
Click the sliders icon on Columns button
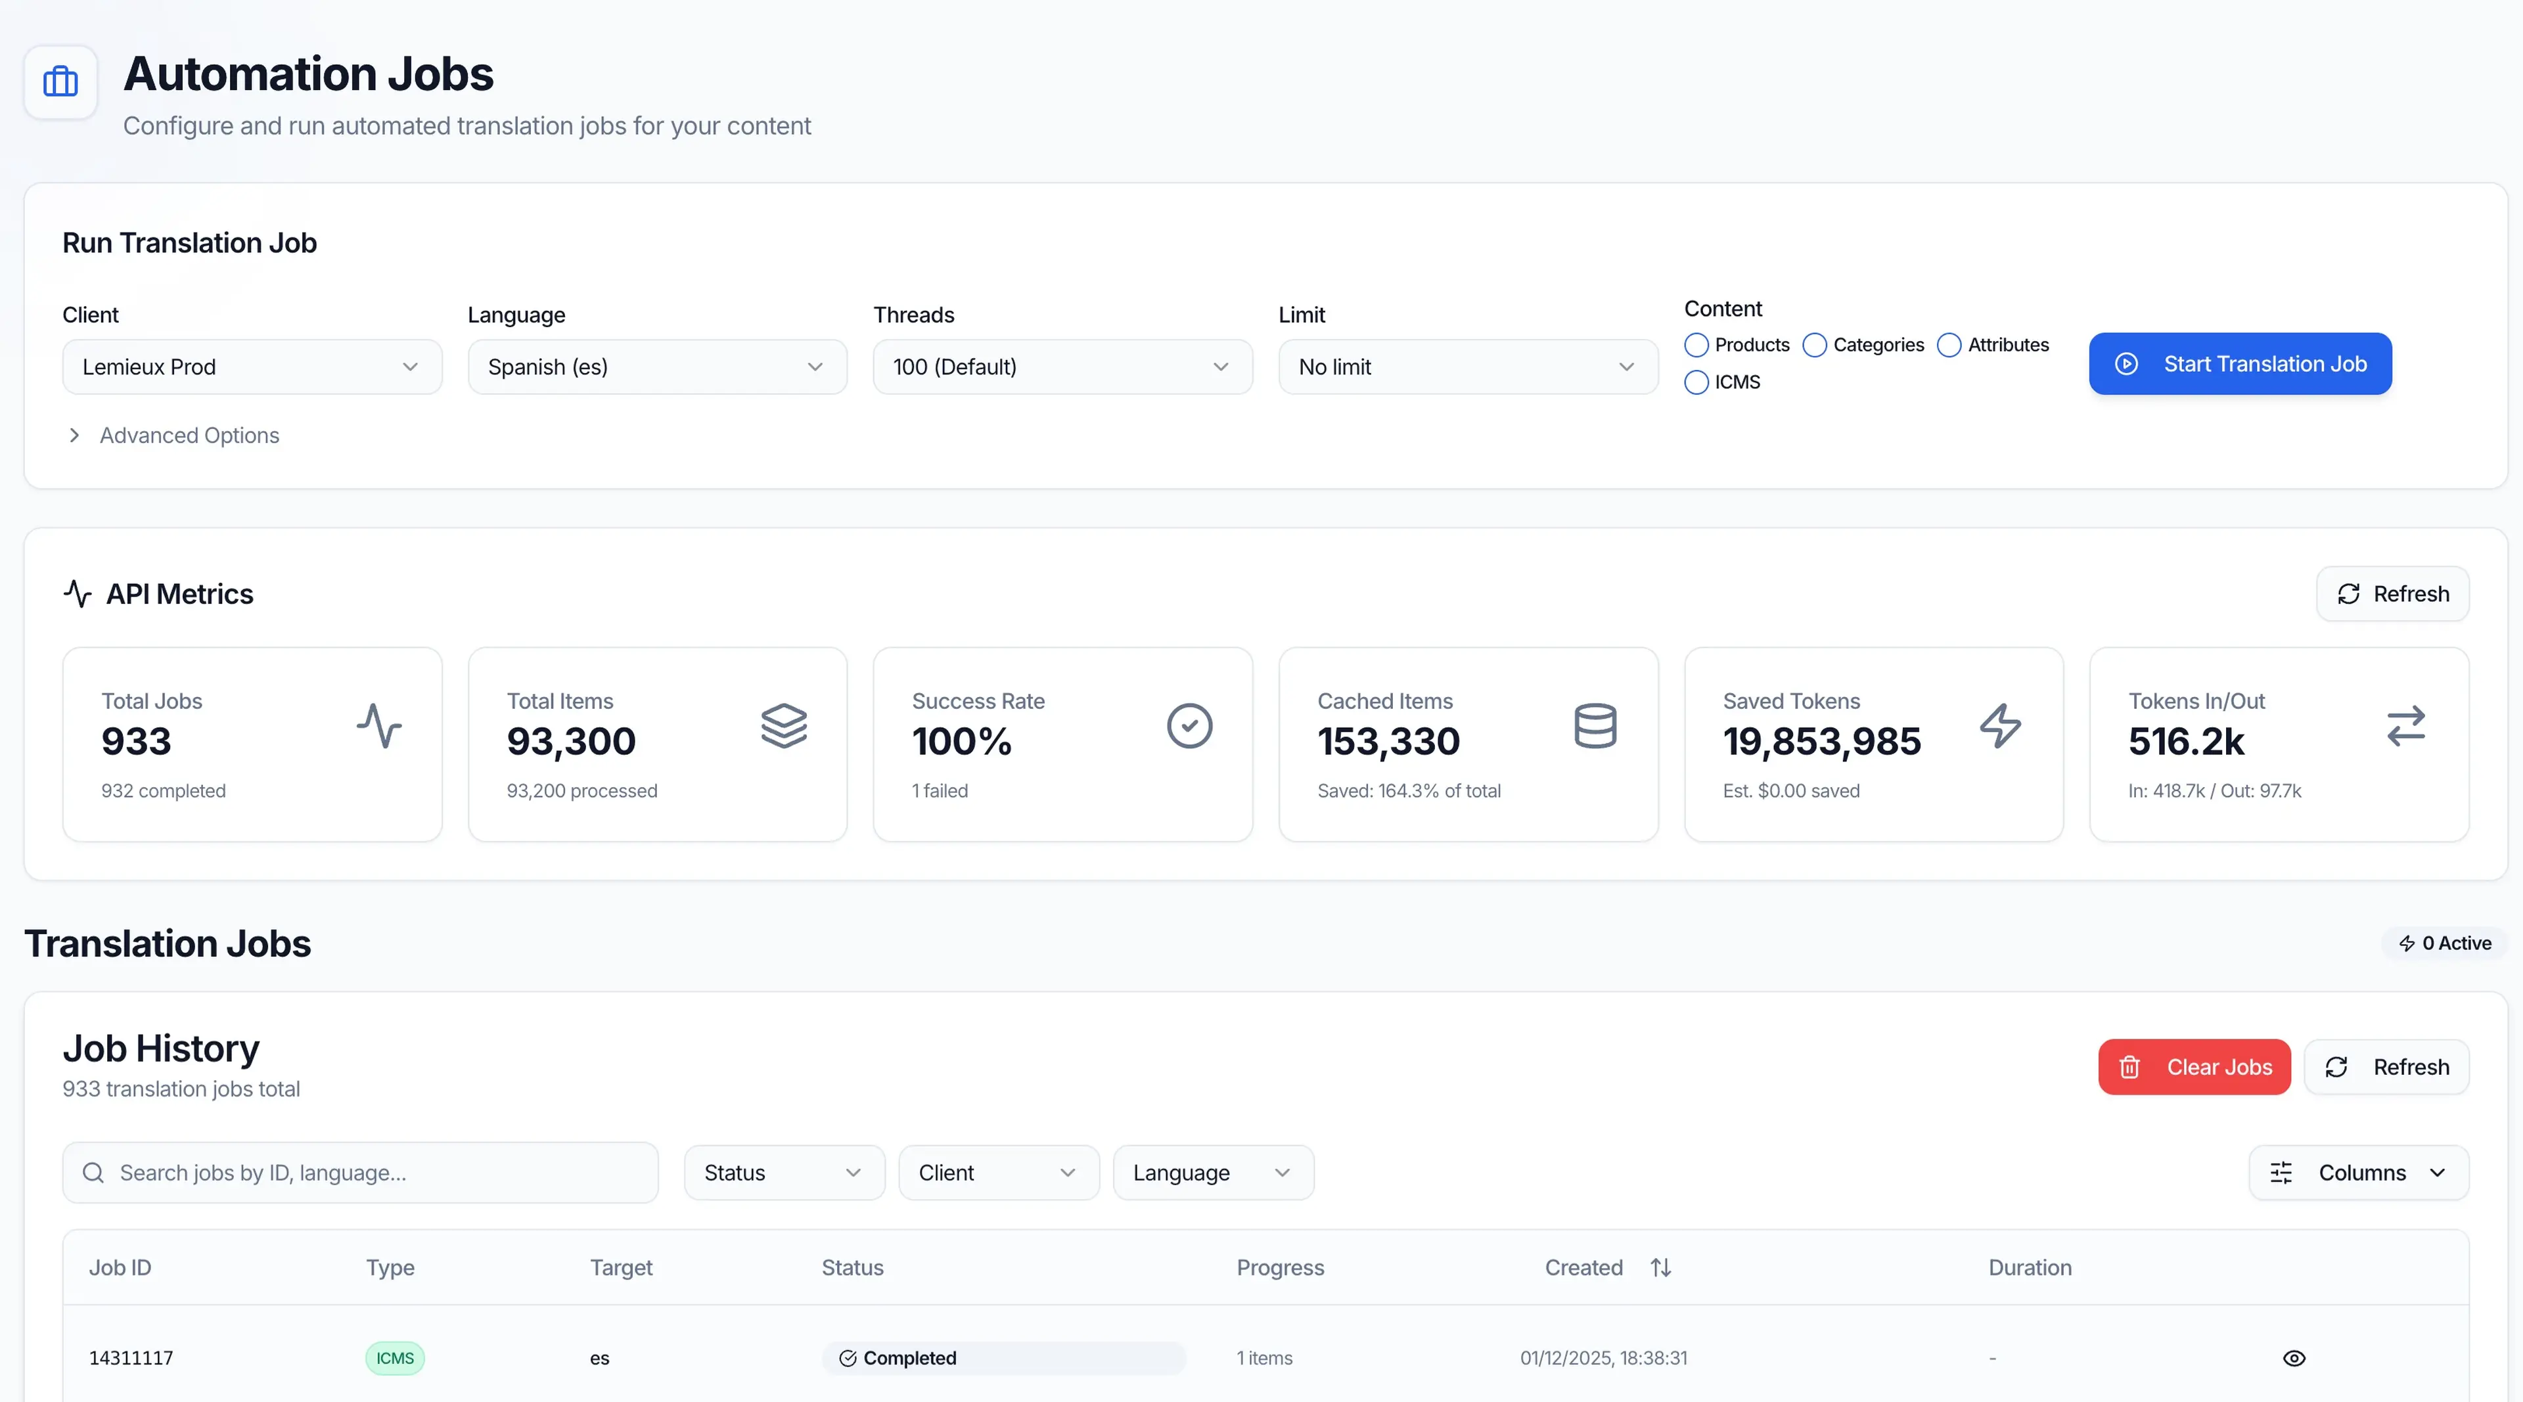(x=2282, y=1173)
